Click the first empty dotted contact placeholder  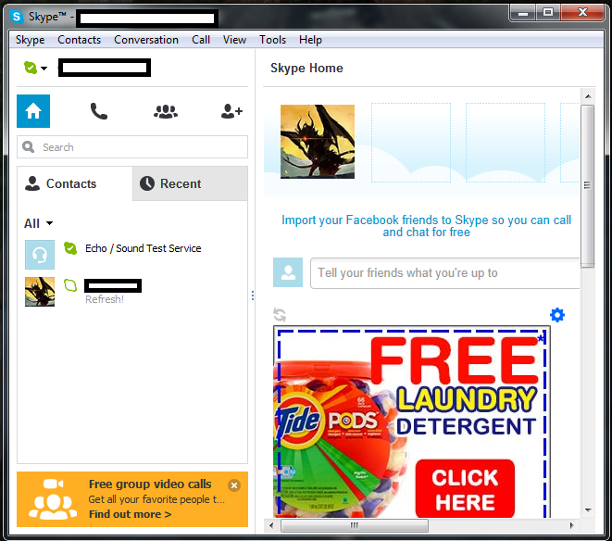[410, 143]
